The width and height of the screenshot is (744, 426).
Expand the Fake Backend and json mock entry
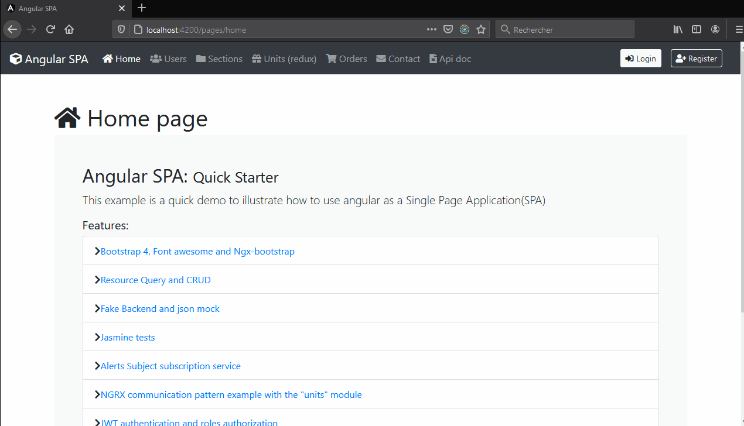coord(160,308)
